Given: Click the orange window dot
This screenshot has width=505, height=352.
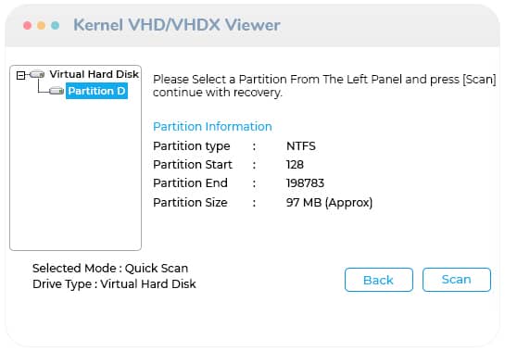Looking at the screenshot, I should click(x=41, y=25).
